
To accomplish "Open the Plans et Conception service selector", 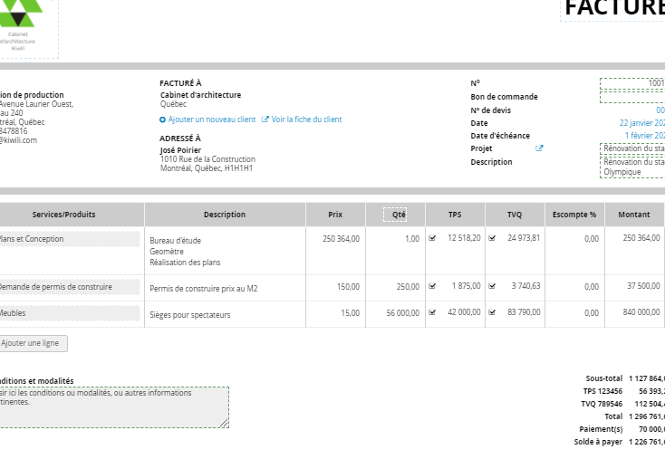I will point(68,239).
